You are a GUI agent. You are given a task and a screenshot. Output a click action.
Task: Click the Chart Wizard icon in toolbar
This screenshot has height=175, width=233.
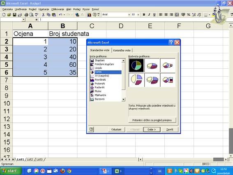89,14
